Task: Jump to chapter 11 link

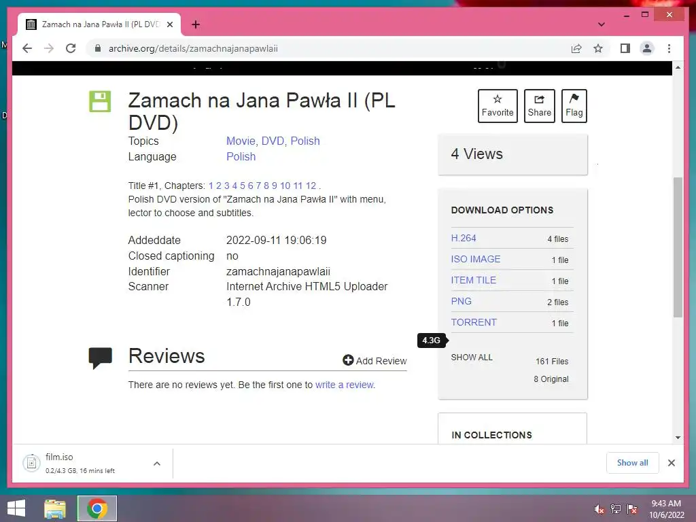Action: click(x=298, y=186)
